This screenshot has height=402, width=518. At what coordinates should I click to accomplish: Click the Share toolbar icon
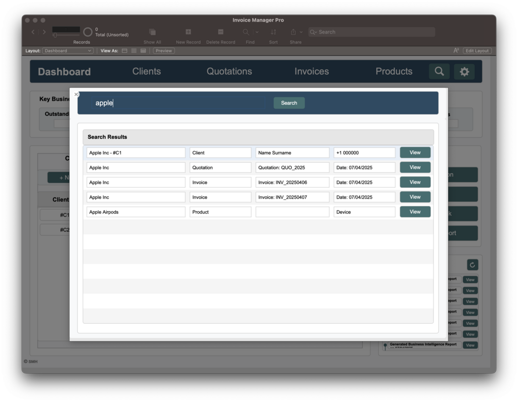point(293,32)
